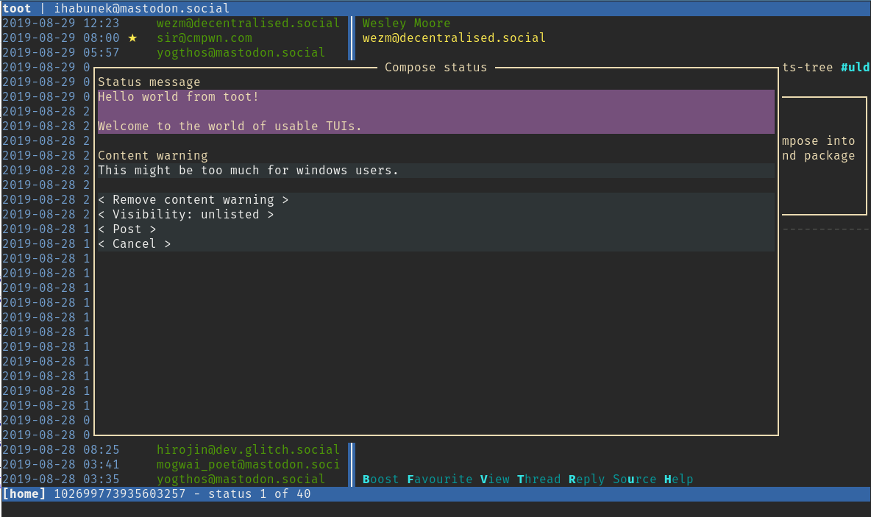The width and height of the screenshot is (871, 517).
Task: Click into the Status message text area
Action: coord(435,111)
